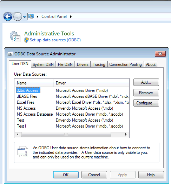Click the Configure... button

pyautogui.click(x=146, y=103)
